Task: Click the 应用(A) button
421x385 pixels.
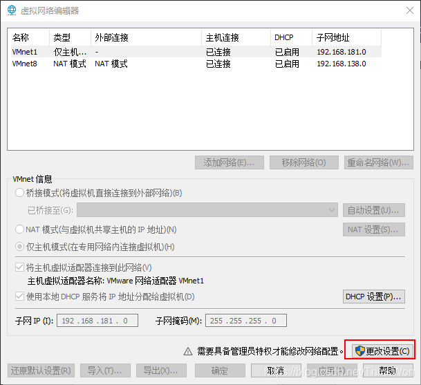Action: [x=332, y=370]
